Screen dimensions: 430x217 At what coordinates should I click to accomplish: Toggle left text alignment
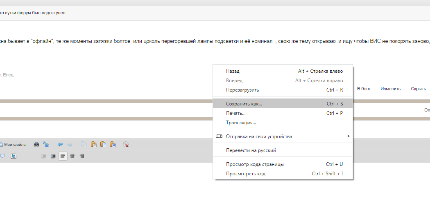63,156
